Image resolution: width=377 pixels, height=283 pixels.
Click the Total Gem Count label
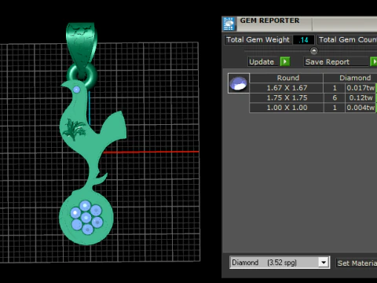347,40
